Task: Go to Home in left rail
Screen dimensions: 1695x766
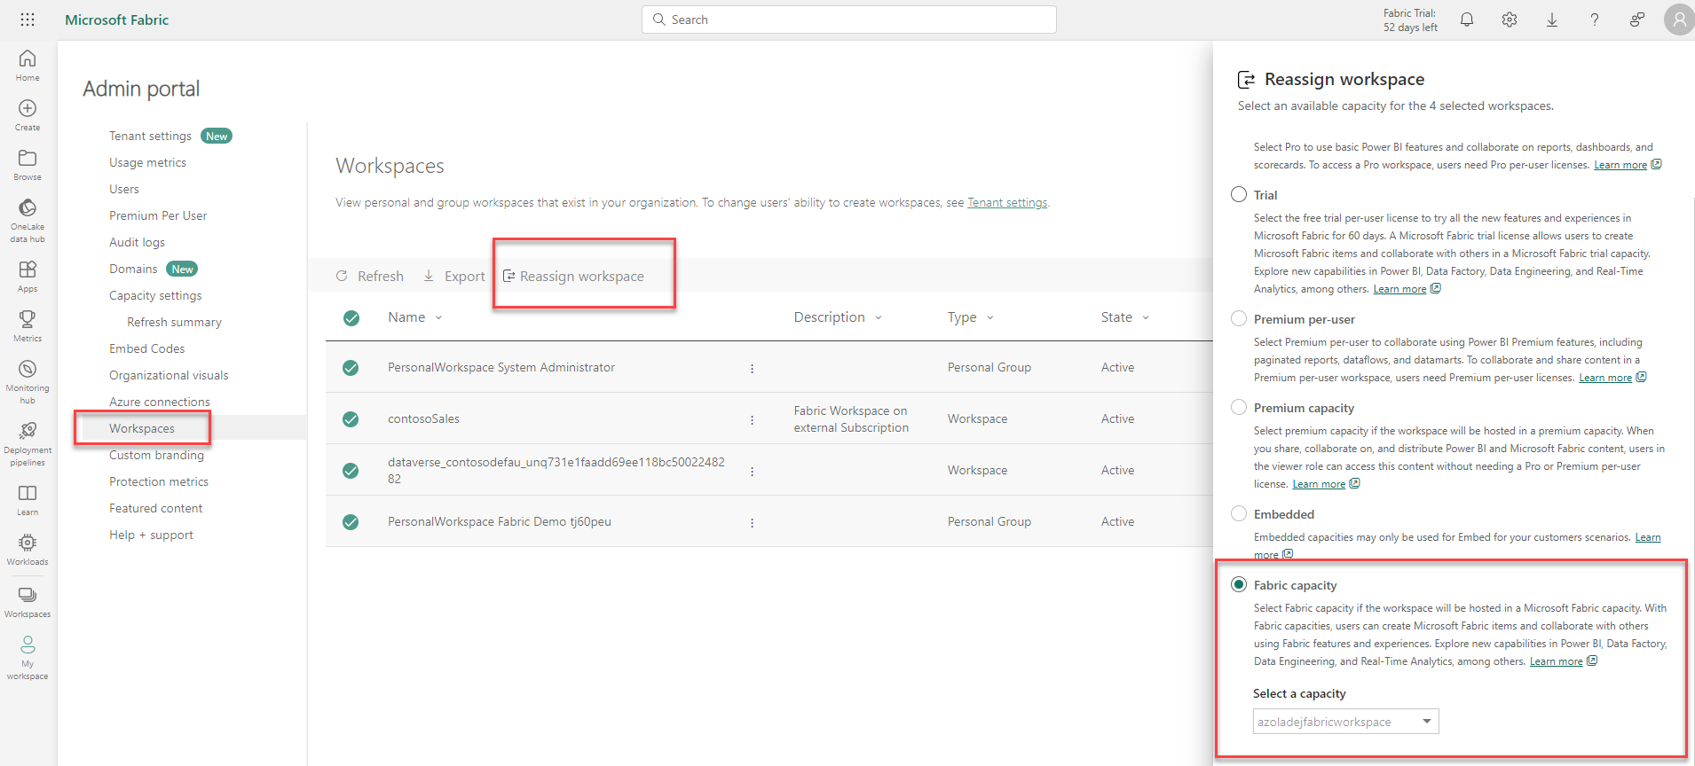Action: pyautogui.click(x=28, y=66)
